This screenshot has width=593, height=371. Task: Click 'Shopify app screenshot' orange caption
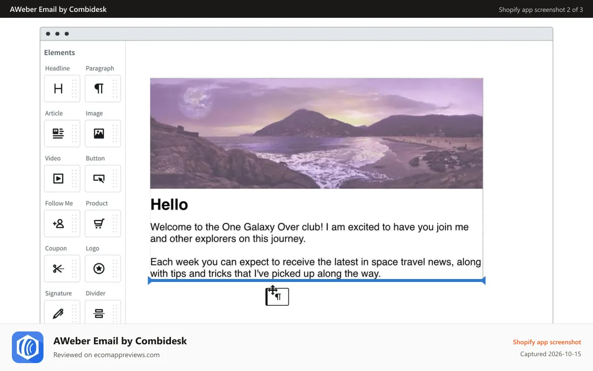pos(547,342)
